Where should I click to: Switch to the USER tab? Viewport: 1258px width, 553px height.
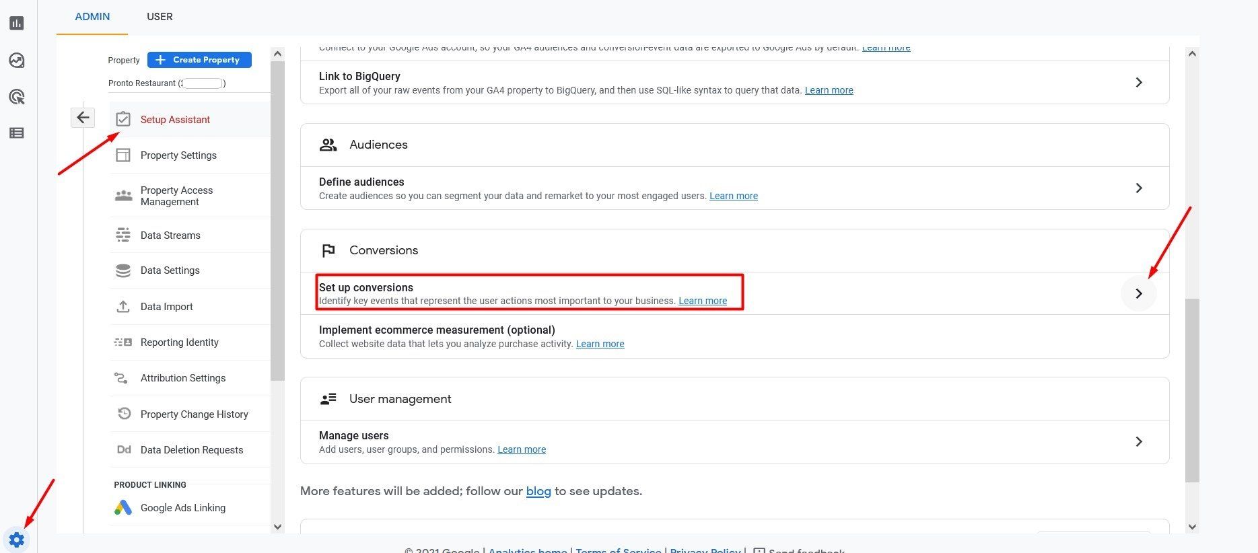click(x=160, y=17)
